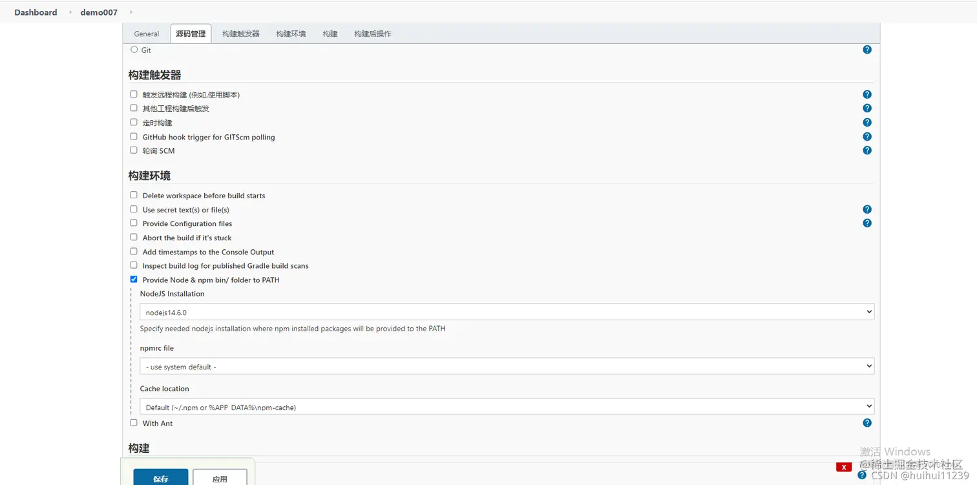
Task: Click 构建触发器 section heading
Action: coord(154,75)
